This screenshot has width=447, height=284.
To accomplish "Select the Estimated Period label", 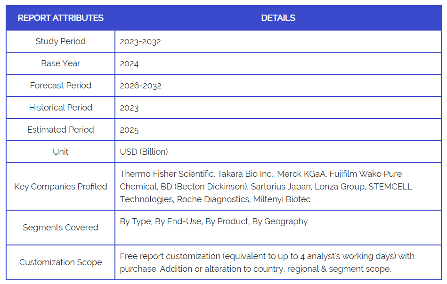I will click(60, 130).
